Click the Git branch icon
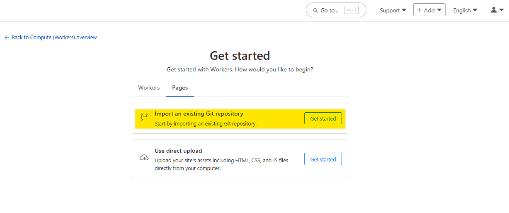509x213 pixels. coord(144,117)
